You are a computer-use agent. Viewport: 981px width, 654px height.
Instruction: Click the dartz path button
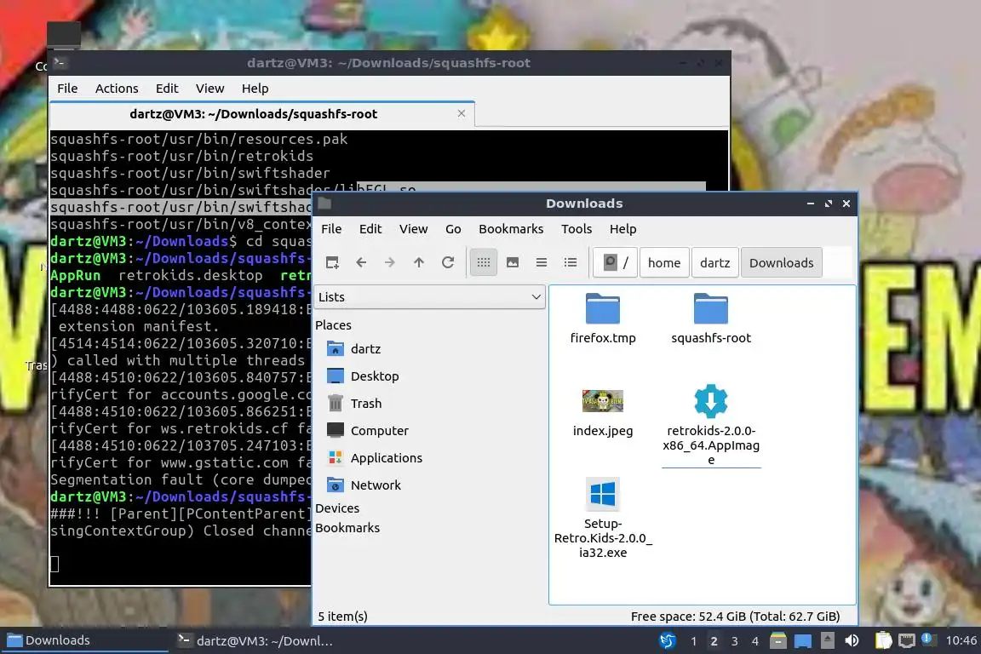[x=715, y=263]
